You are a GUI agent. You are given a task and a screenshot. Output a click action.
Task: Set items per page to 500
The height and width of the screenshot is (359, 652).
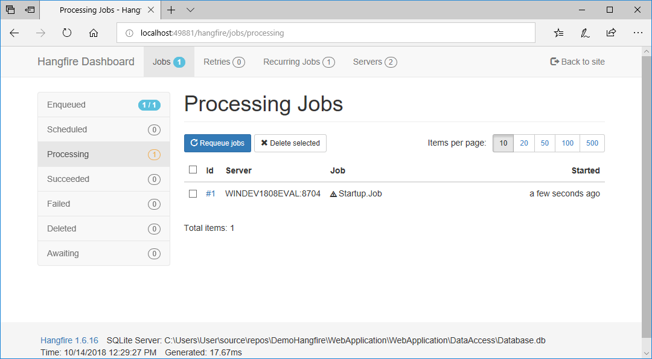pyautogui.click(x=592, y=143)
